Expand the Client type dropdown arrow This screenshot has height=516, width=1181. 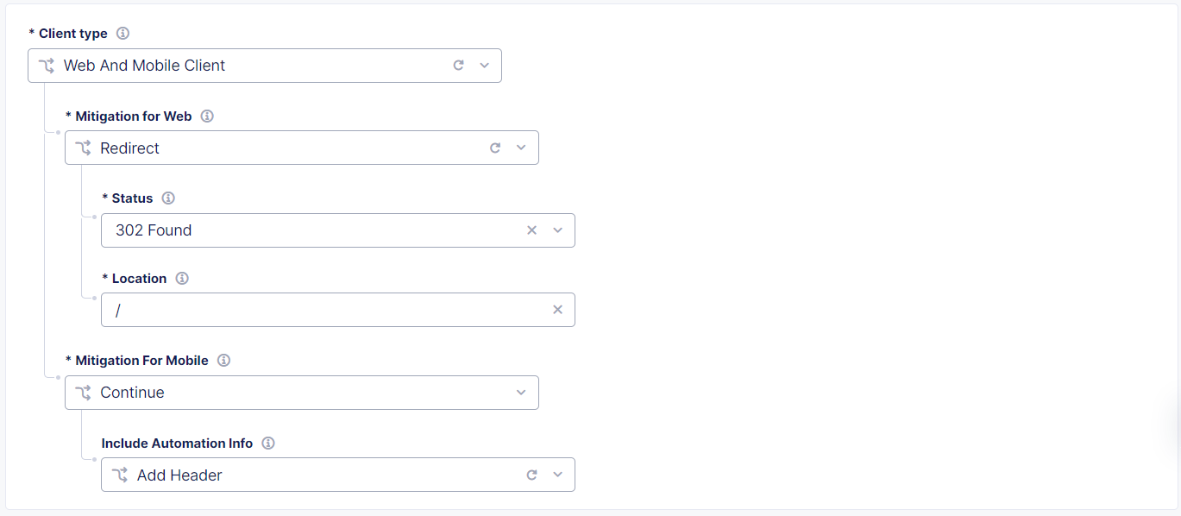click(x=484, y=66)
